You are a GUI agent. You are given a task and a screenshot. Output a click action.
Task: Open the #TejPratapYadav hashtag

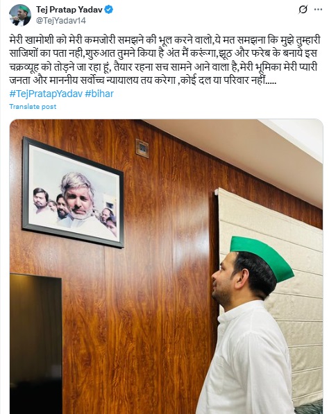[x=46, y=94]
